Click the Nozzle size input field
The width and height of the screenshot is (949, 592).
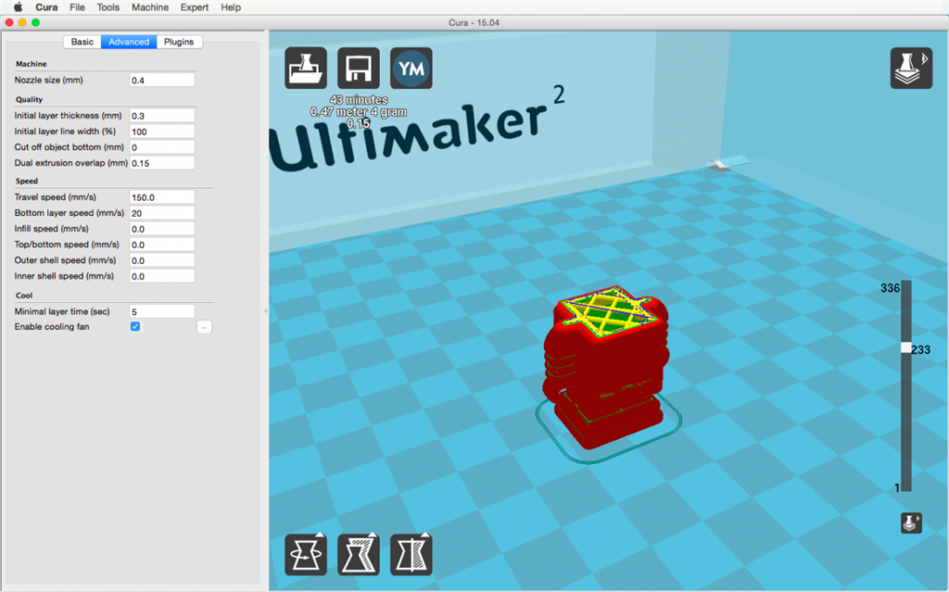(x=162, y=80)
